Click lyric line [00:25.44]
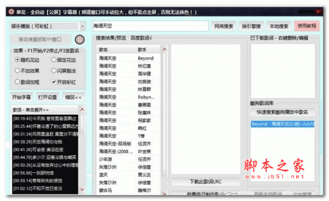This screenshot has width=329, height=201. (45, 126)
